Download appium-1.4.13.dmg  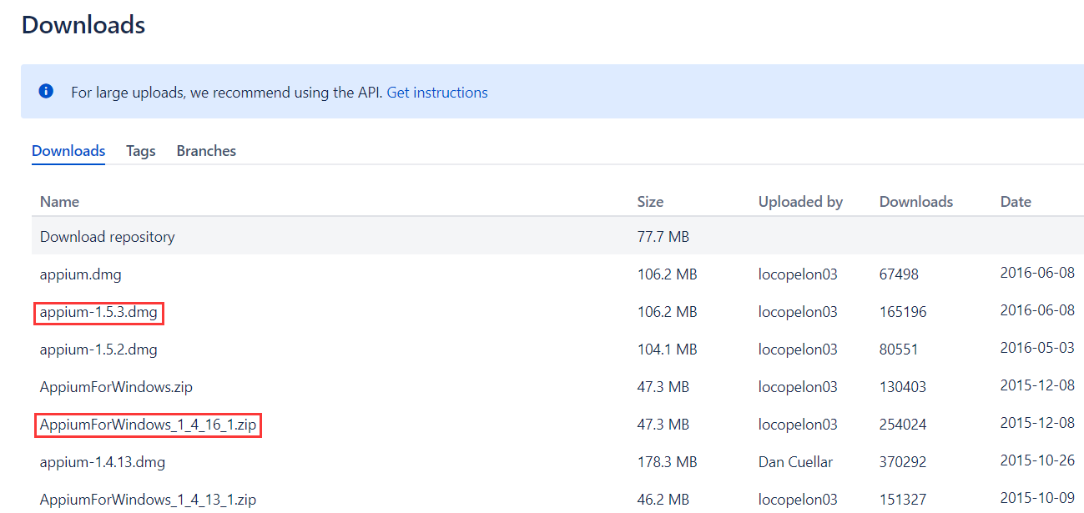(102, 462)
